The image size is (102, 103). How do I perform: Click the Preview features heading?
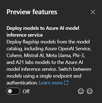32,12
